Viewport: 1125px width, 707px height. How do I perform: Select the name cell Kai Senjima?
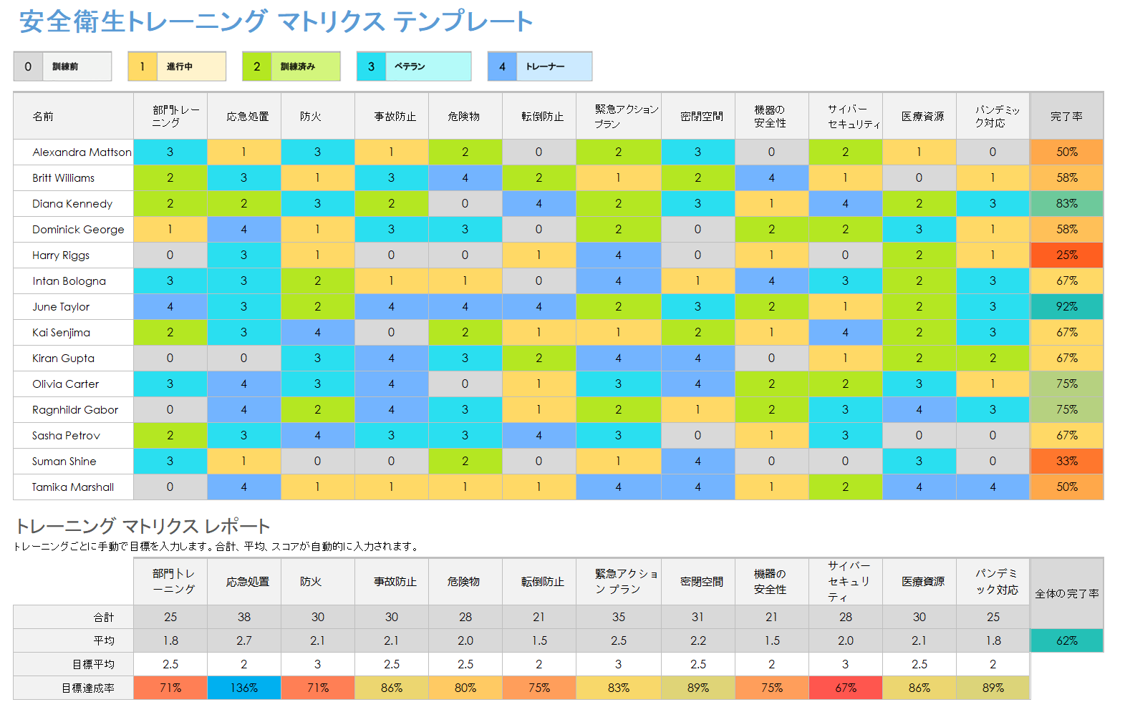(x=74, y=332)
